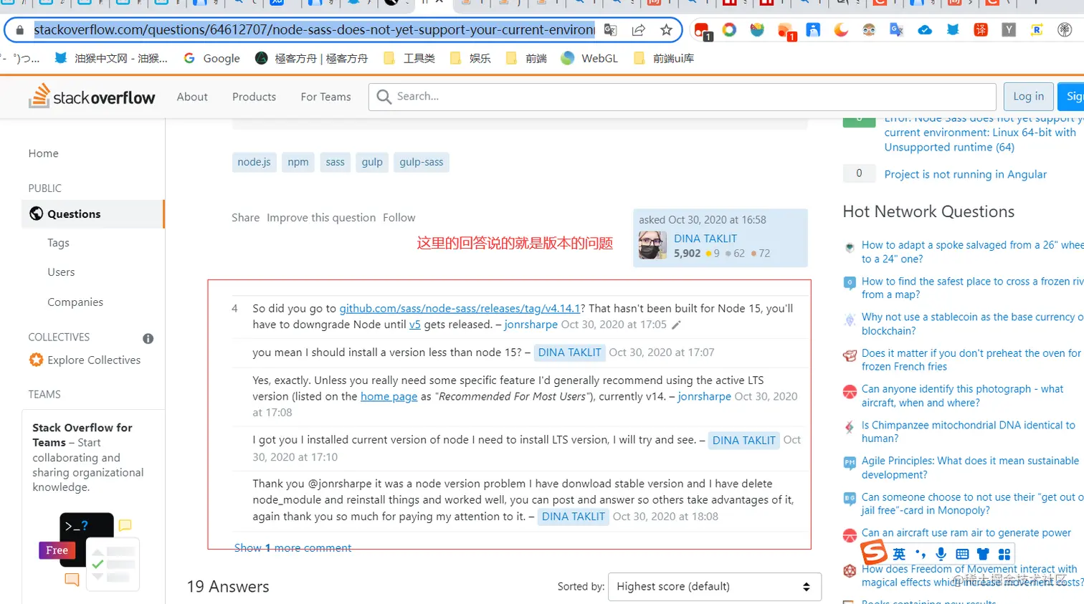Open the blue cat extension icon

[953, 30]
